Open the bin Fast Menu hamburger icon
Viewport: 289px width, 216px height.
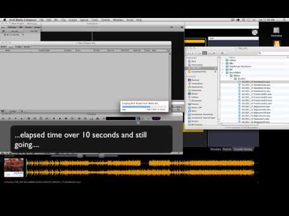(3, 112)
